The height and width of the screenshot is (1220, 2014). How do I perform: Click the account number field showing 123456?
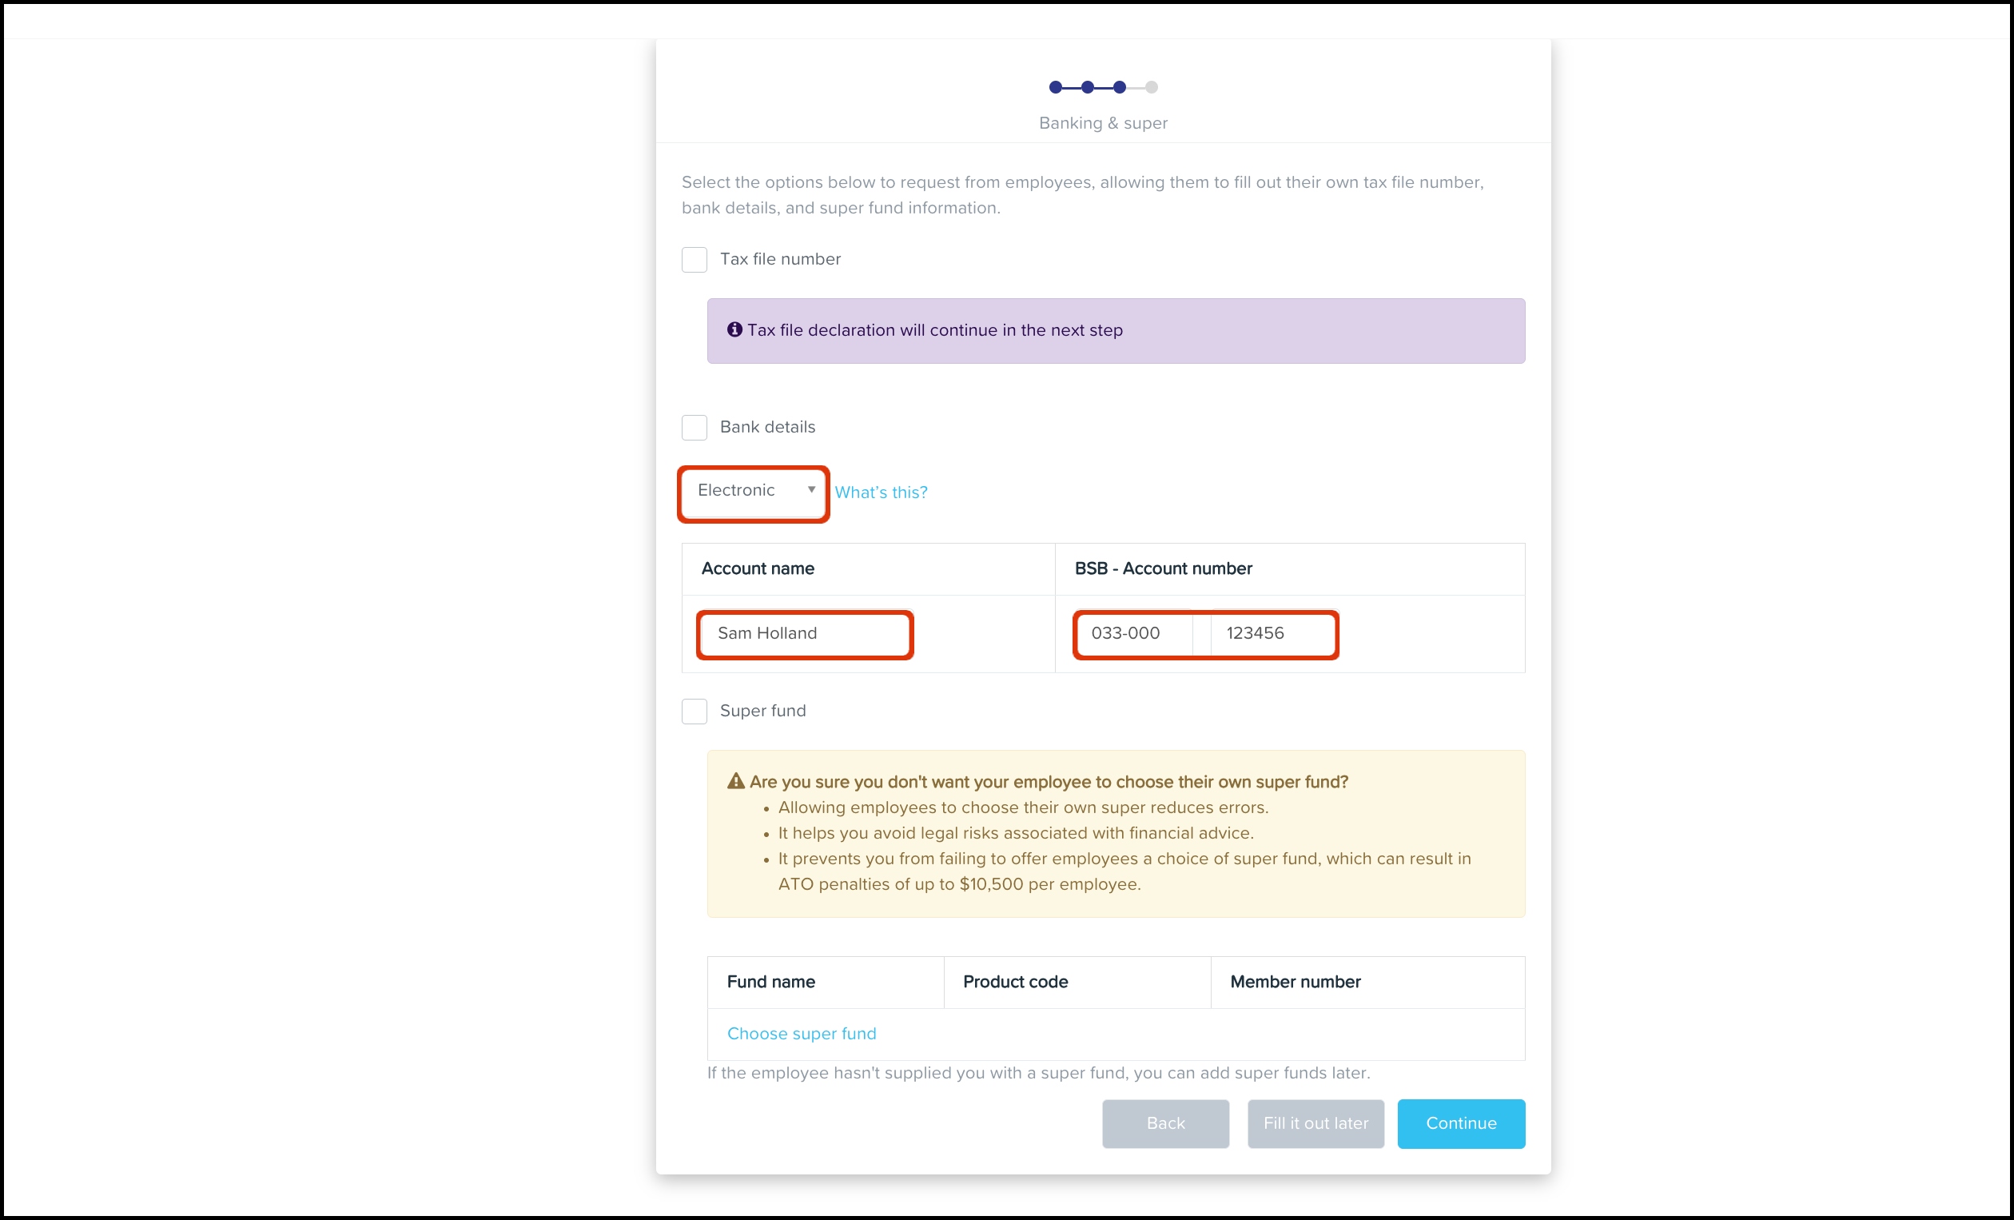(x=1272, y=634)
